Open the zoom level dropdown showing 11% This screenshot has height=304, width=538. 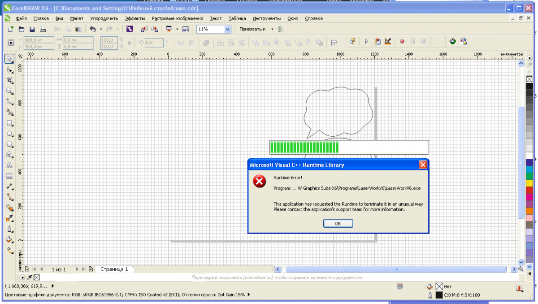(227, 29)
